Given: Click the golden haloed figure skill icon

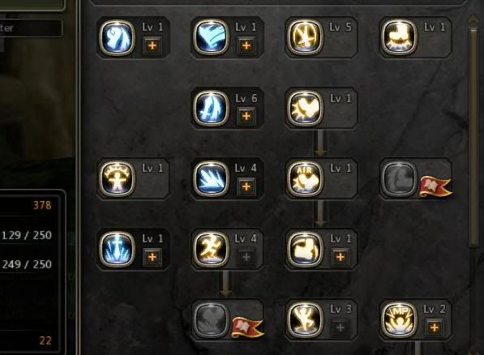Looking at the screenshot, I should pyautogui.click(x=117, y=178).
